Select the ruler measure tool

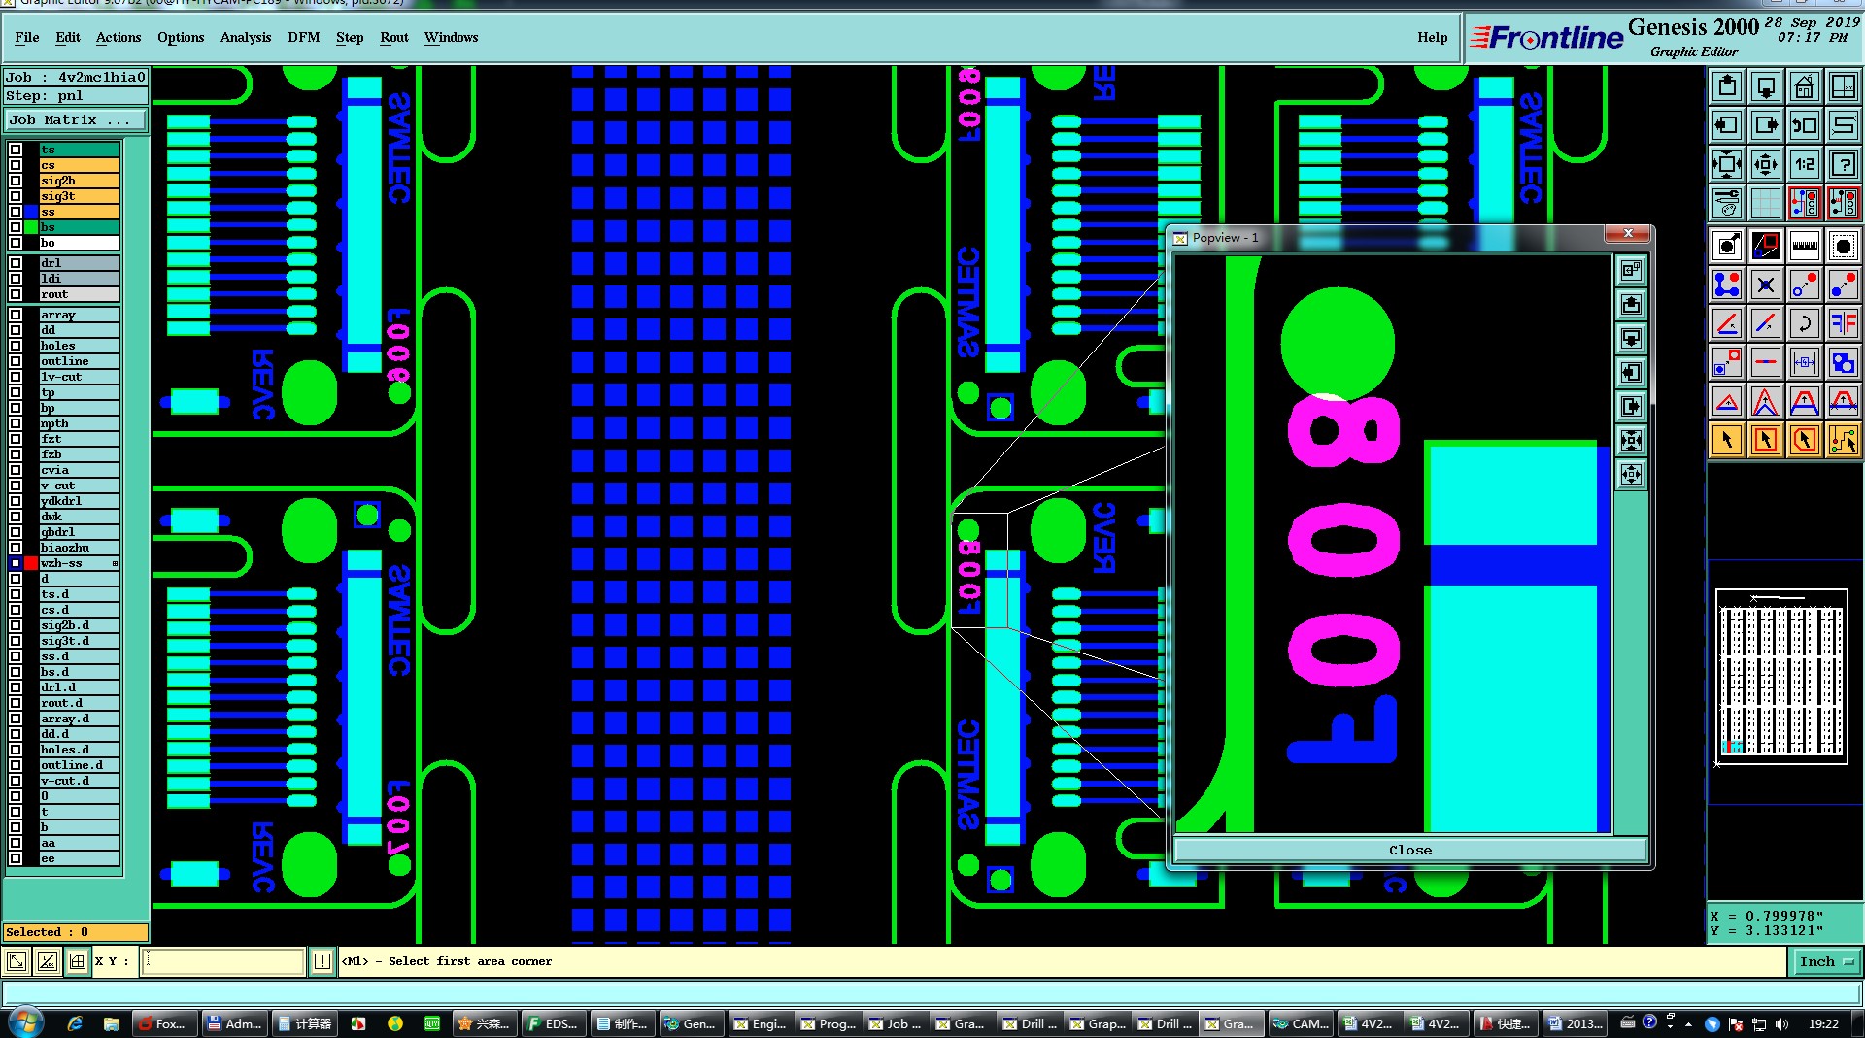1805,246
